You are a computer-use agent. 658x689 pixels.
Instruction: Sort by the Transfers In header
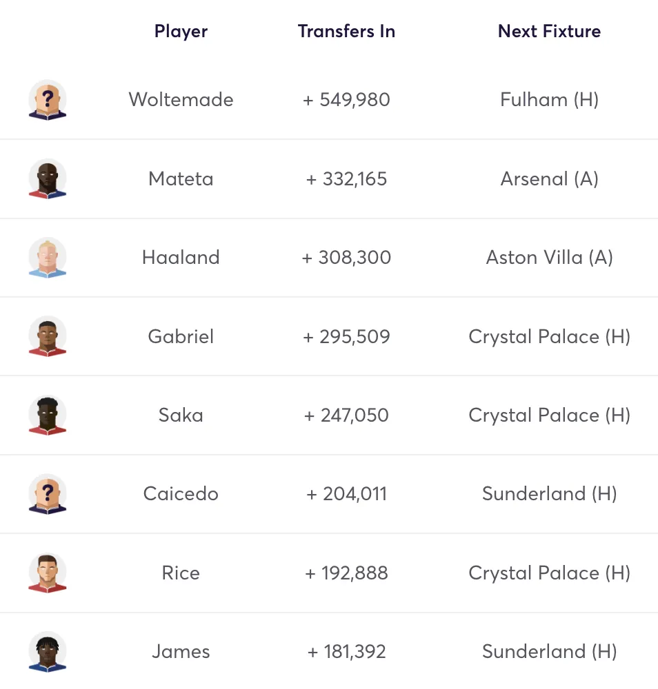346,31
